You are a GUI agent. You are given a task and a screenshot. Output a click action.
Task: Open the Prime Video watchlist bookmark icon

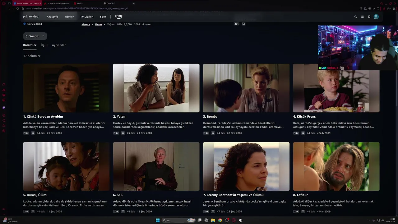[369, 17]
